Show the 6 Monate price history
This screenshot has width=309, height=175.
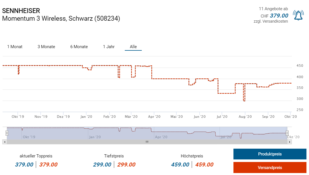tap(79, 47)
